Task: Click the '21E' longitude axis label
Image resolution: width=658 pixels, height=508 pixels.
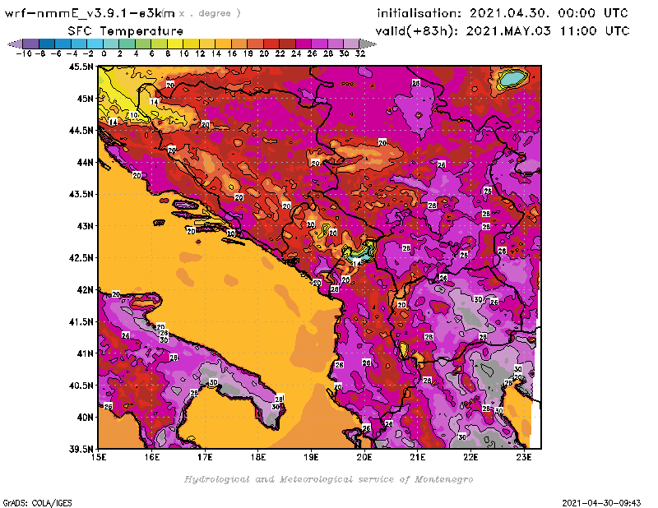Action: [x=418, y=457]
